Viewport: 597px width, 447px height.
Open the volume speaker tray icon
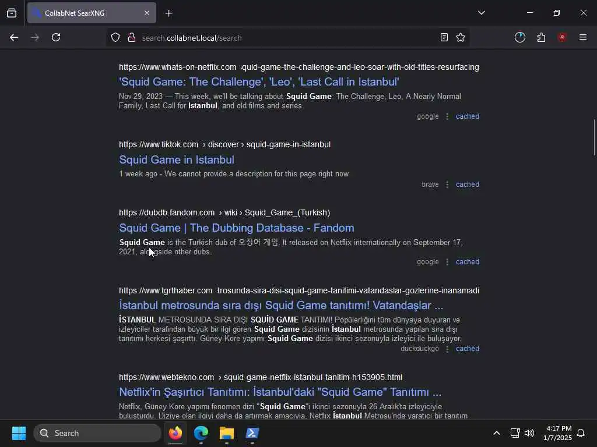[x=529, y=433]
